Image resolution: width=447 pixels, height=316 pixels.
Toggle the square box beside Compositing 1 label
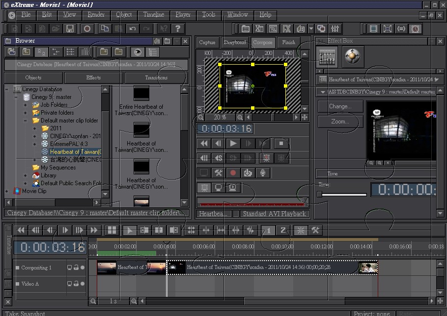point(18,267)
